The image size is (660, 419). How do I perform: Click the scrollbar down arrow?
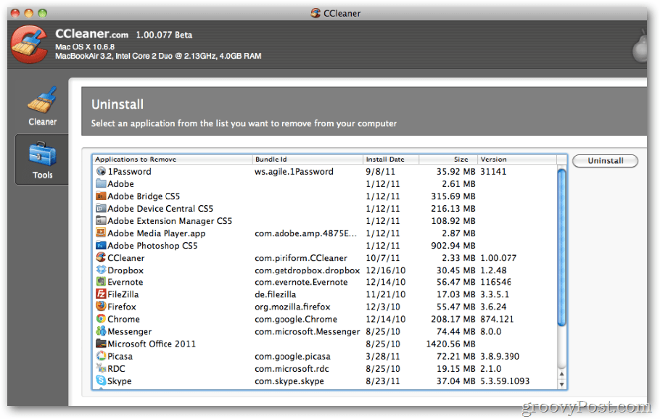[x=561, y=384]
